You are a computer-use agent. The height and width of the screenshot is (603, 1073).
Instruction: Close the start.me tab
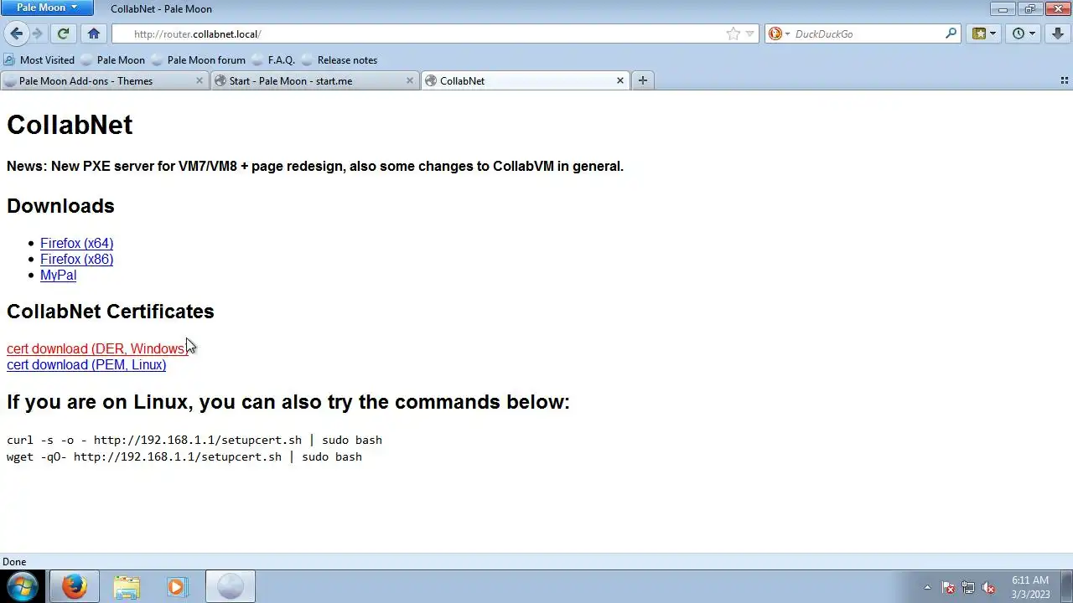tap(410, 81)
